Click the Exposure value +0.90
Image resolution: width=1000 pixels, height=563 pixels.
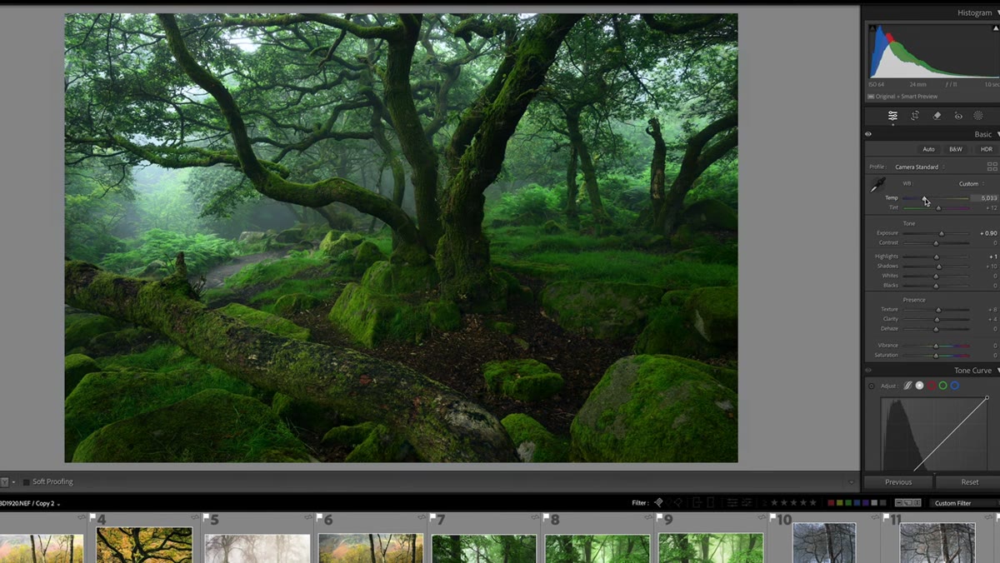[x=987, y=233]
